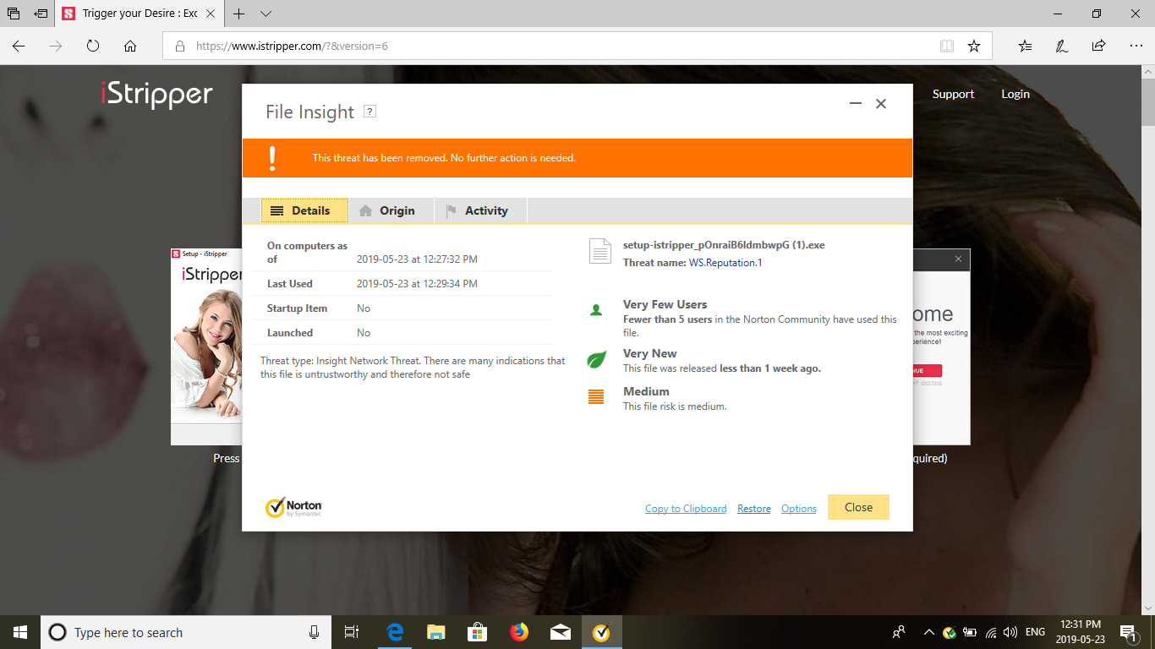The height and width of the screenshot is (649, 1155).
Task: Click the battery status tray icon
Action: coord(970,632)
